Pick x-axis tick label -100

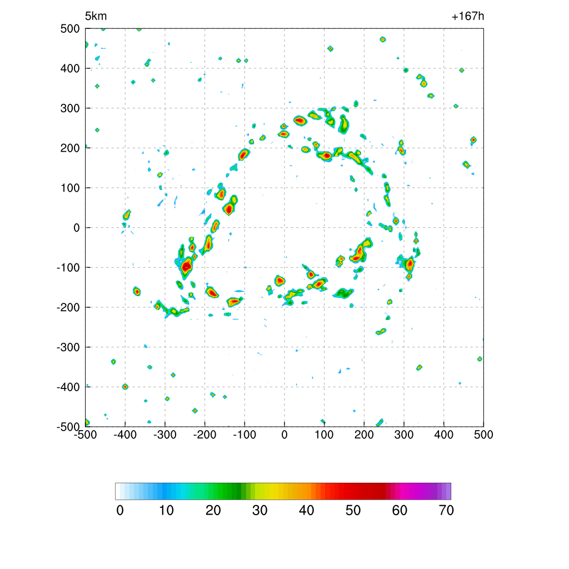click(244, 435)
